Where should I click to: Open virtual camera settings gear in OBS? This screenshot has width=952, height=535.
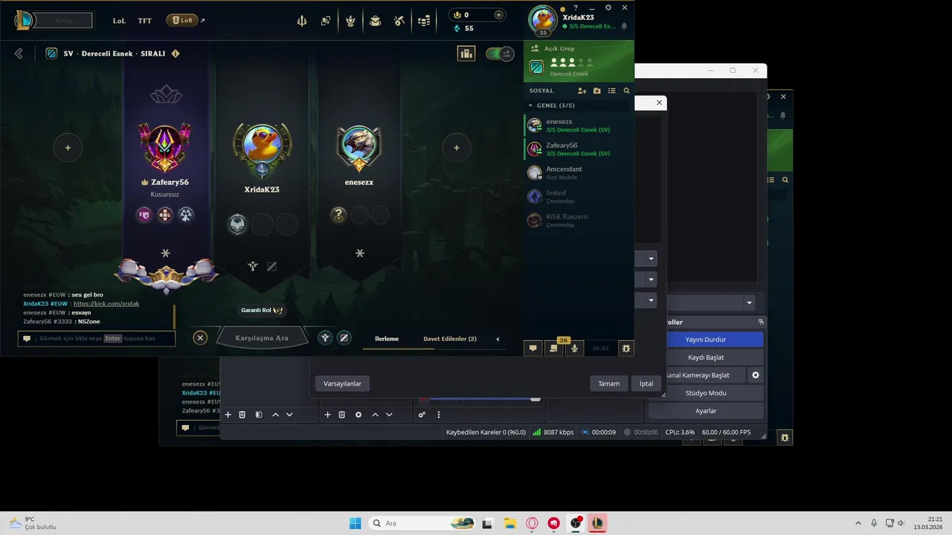tap(756, 375)
